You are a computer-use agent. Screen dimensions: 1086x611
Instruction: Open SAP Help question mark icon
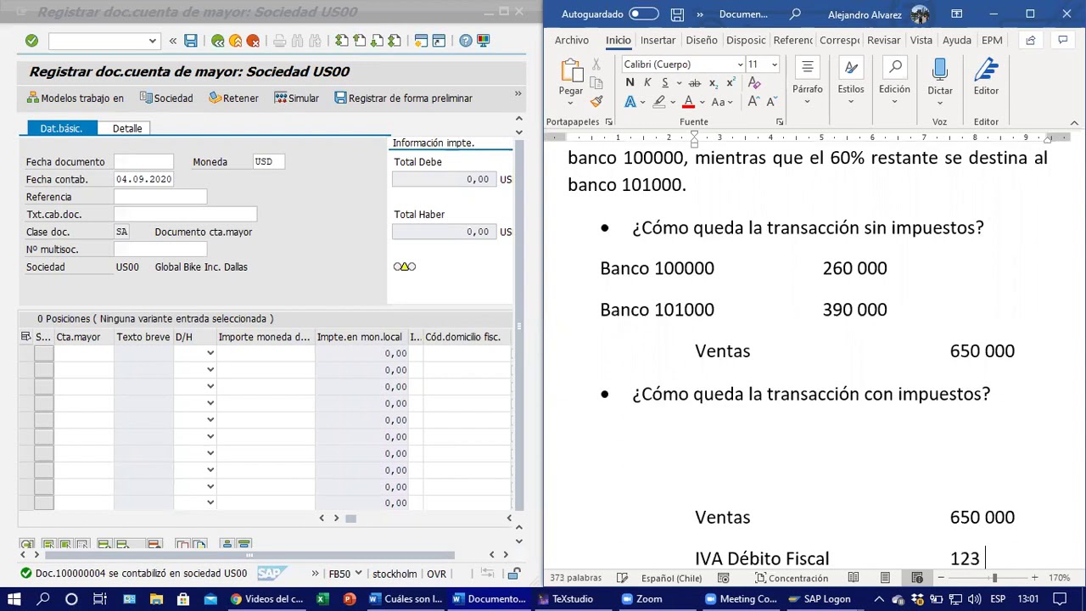click(466, 41)
